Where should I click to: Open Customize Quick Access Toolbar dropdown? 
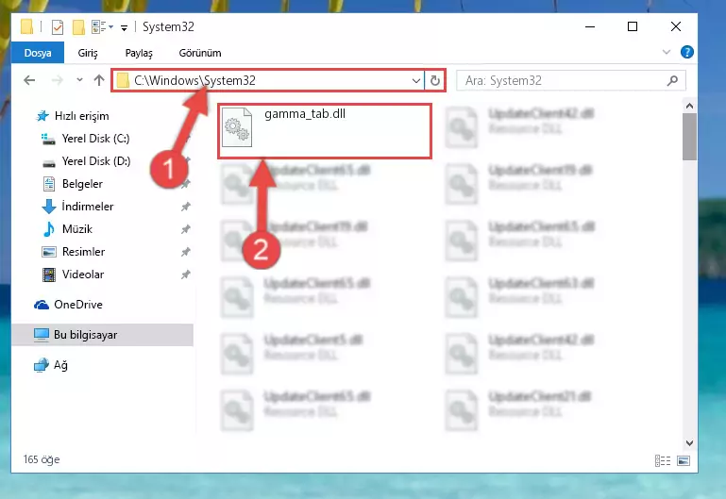click(x=124, y=27)
